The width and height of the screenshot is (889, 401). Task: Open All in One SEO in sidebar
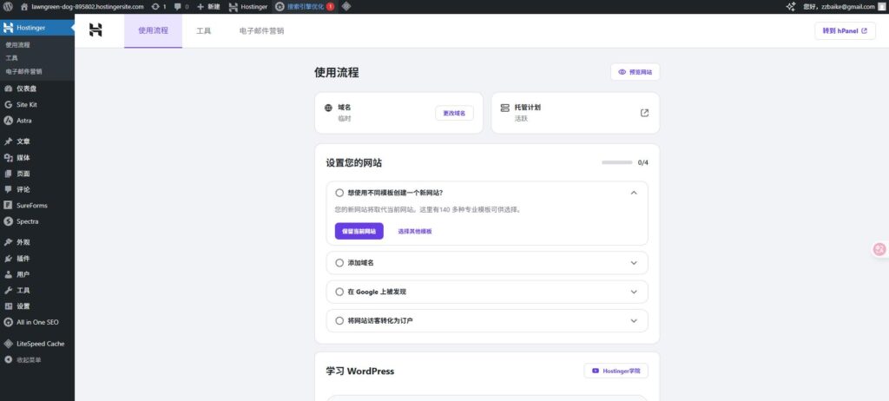pyautogui.click(x=36, y=322)
